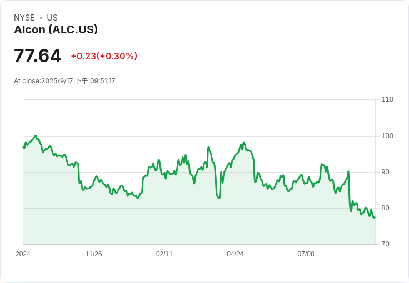Click the sharp dip between 02/11 and 04/24
The image size is (409, 283).
[220, 198]
